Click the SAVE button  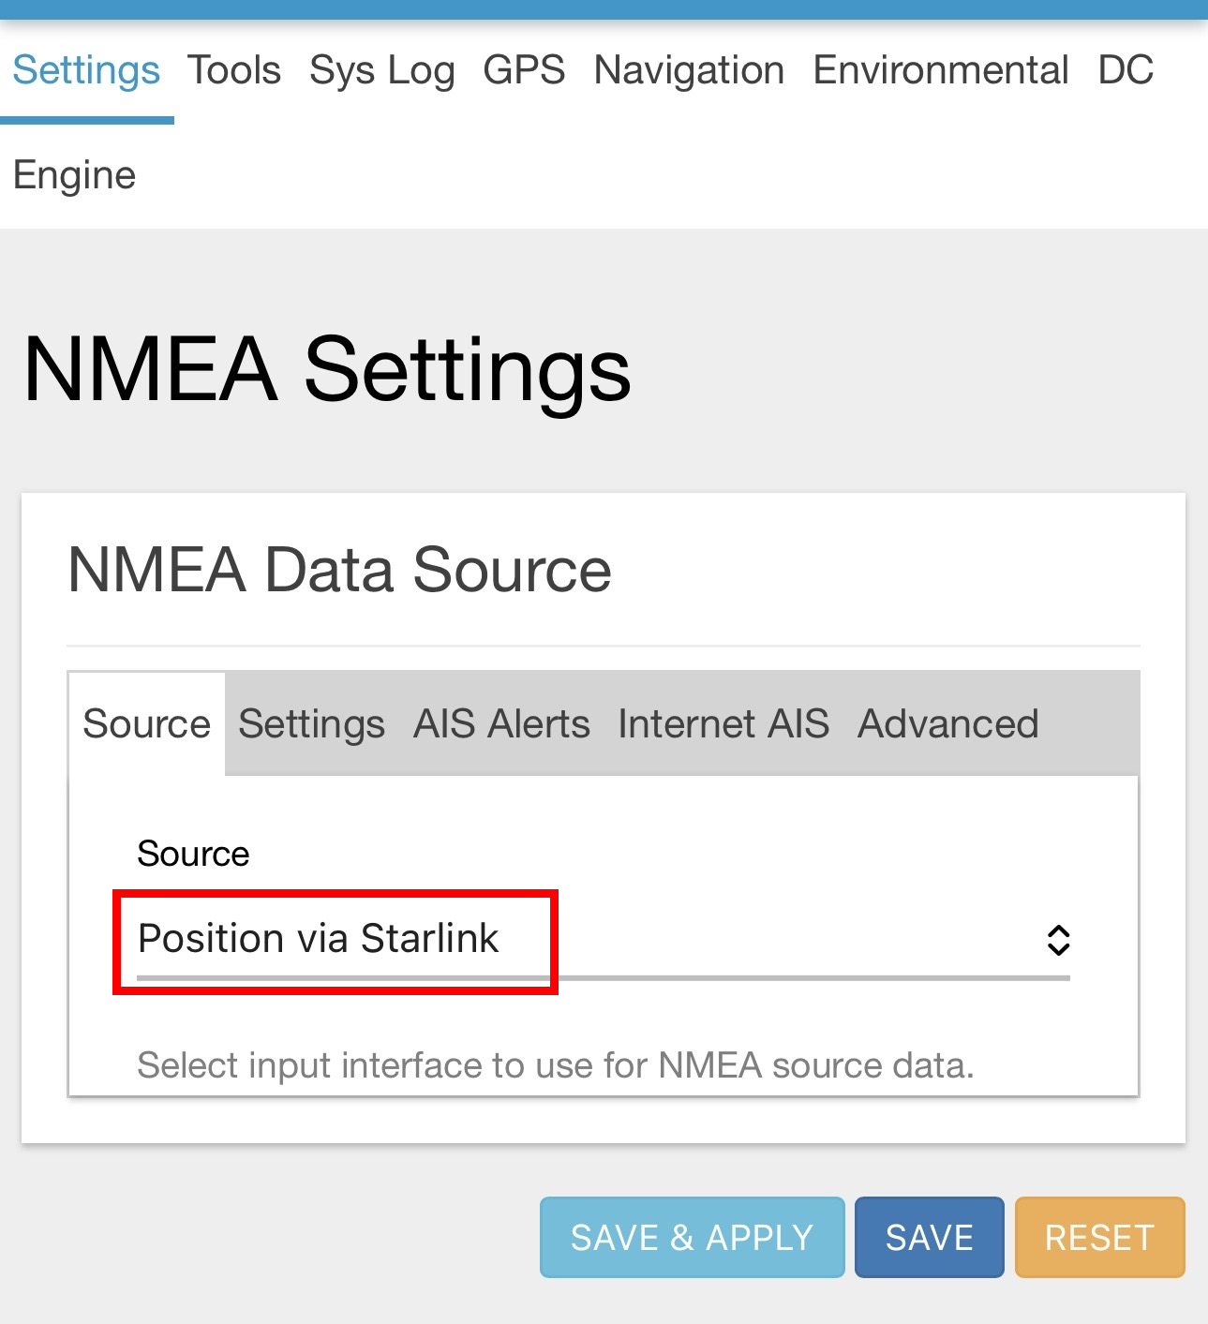[928, 1237]
